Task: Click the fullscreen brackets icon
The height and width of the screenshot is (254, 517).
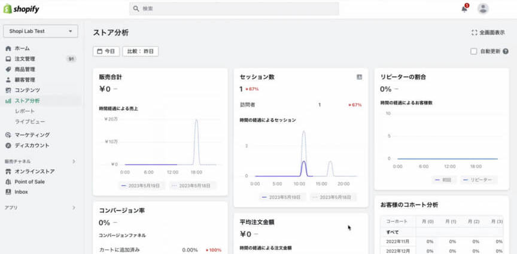Action: (x=475, y=33)
